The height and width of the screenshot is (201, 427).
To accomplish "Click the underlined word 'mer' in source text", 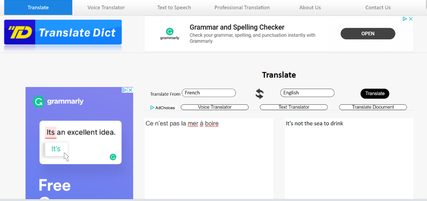I will (x=193, y=124).
